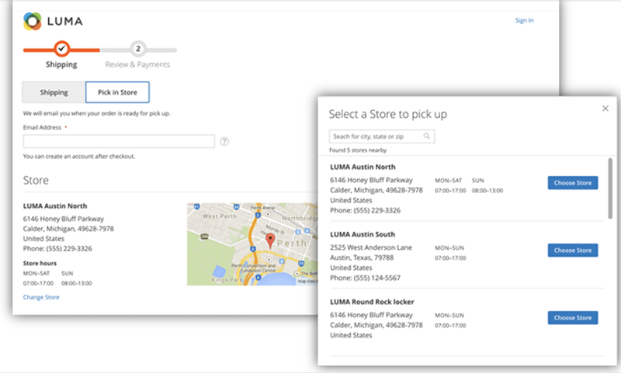621x373 pixels.
Task: Click the 'Select a Store to pick up' heading
Action: pyautogui.click(x=387, y=114)
